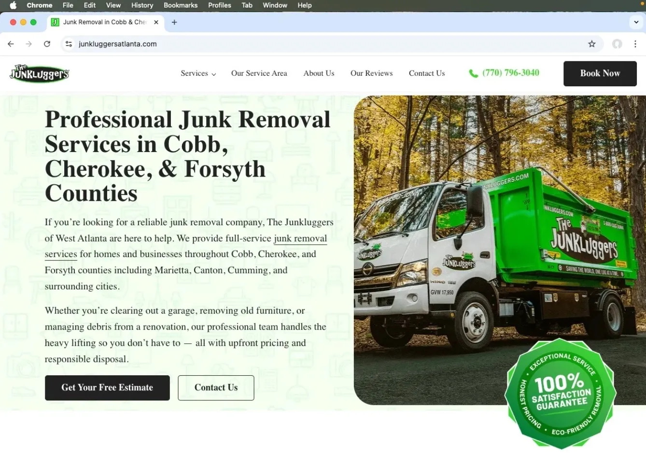Click the 100% Satisfaction Guarantee badge
Screen dimensions: 646x453
561,393
